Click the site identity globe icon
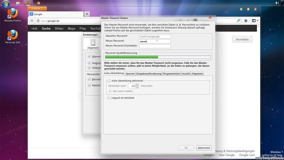The height and width of the screenshot is (160, 284). pos(38,21)
